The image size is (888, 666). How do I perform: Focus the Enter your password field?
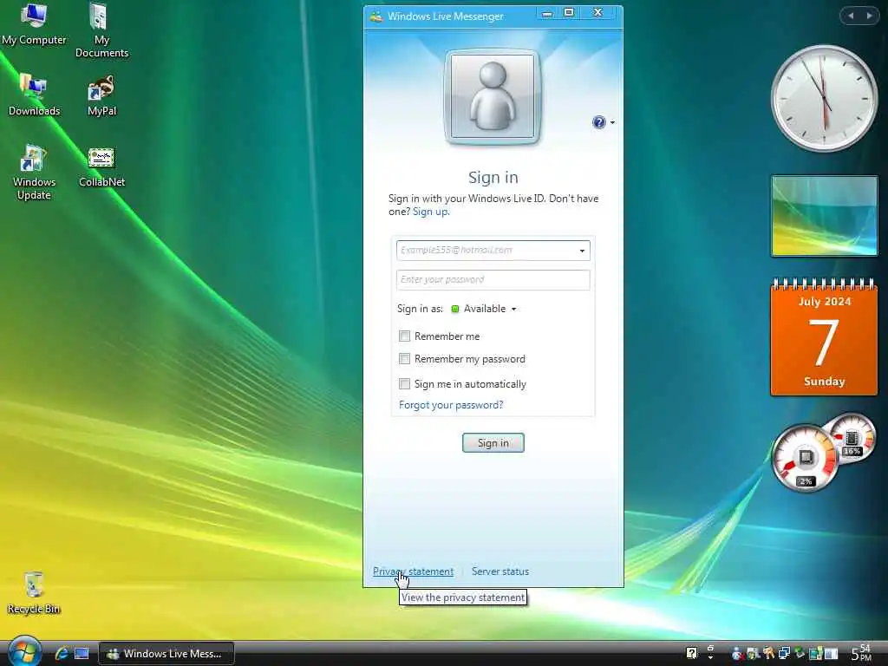click(x=493, y=280)
